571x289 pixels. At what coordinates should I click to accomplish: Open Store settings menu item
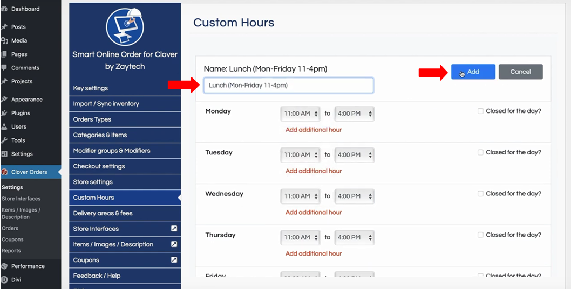(x=125, y=182)
